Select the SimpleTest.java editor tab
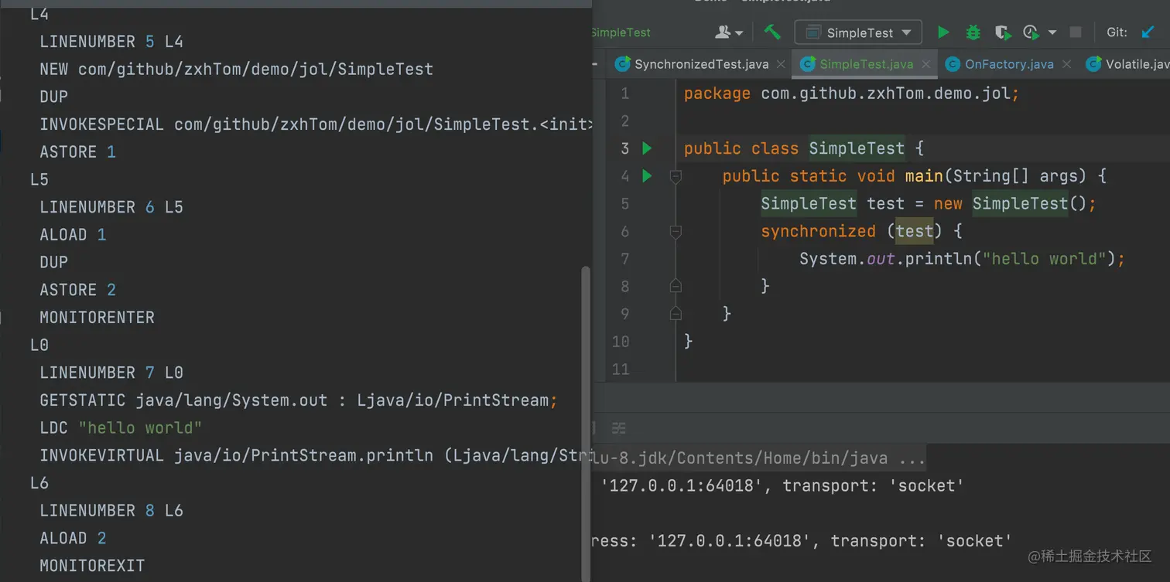Screen dimensions: 1170x582 tap(866, 64)
